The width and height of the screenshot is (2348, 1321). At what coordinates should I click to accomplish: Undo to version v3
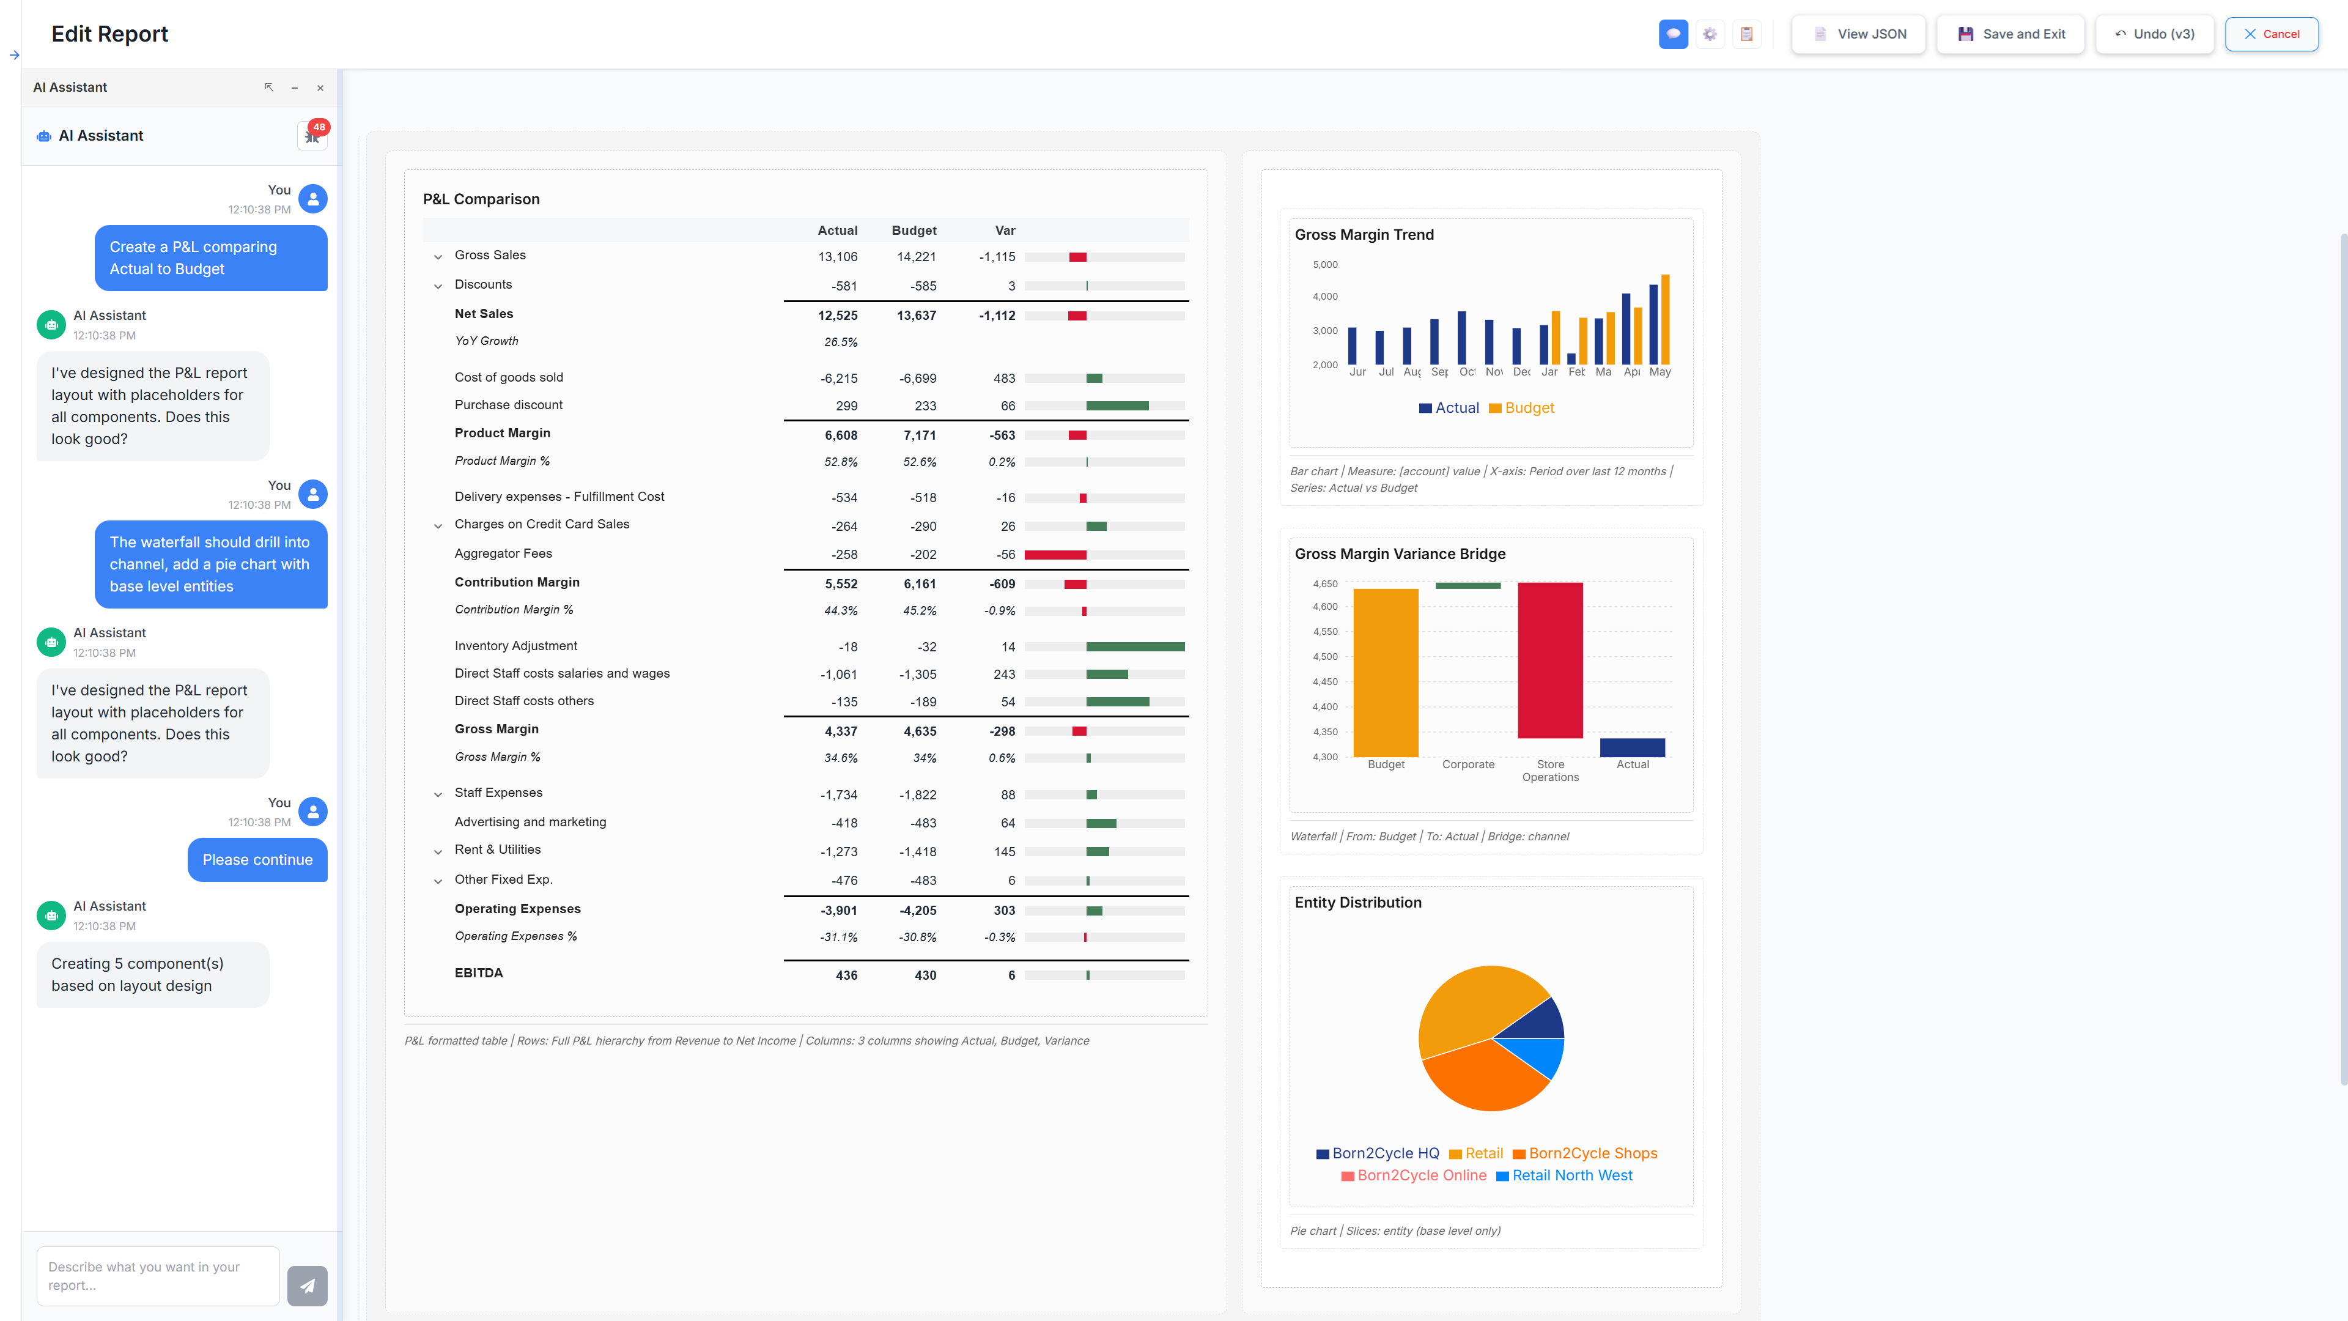click(2154, 34)
